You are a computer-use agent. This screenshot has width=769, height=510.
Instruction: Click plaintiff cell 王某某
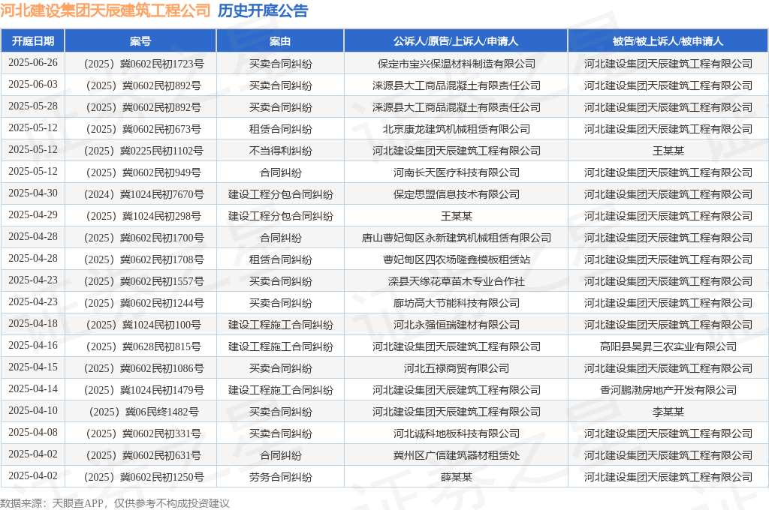pos(456,216)
